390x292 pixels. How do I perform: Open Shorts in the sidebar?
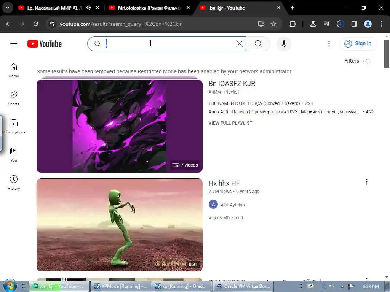coord(14,98)
